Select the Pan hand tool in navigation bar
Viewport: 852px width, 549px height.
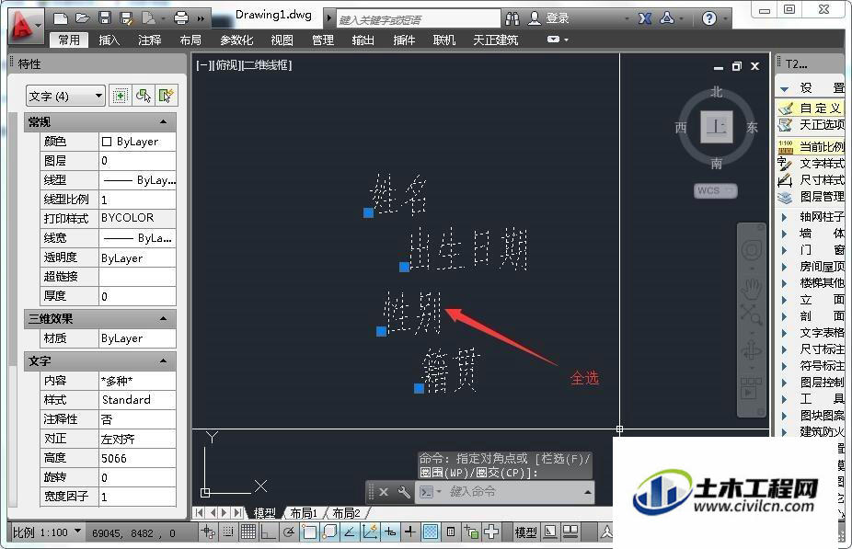tap(752, 287)
